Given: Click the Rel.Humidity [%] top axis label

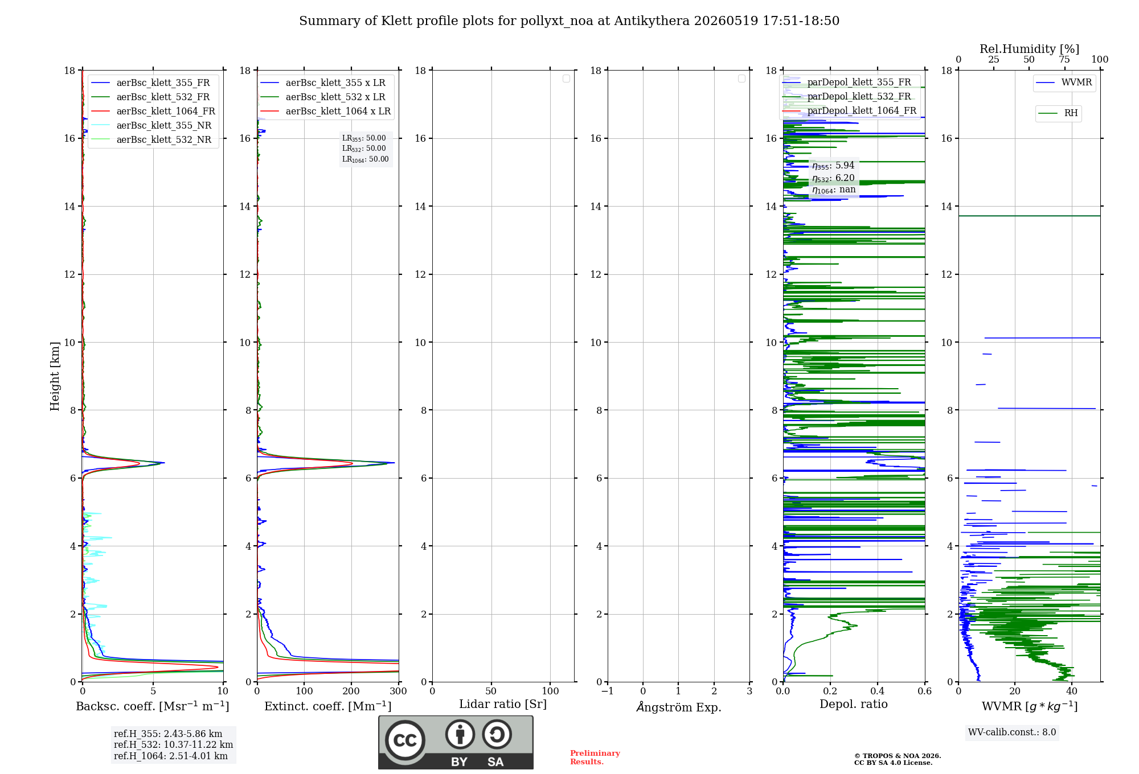Looking at the screenshot, I should point(1029,49).
